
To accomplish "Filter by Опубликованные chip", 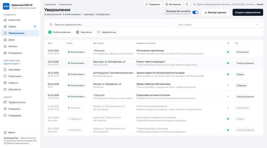I will pyautogui.click(x=60, y=32).
